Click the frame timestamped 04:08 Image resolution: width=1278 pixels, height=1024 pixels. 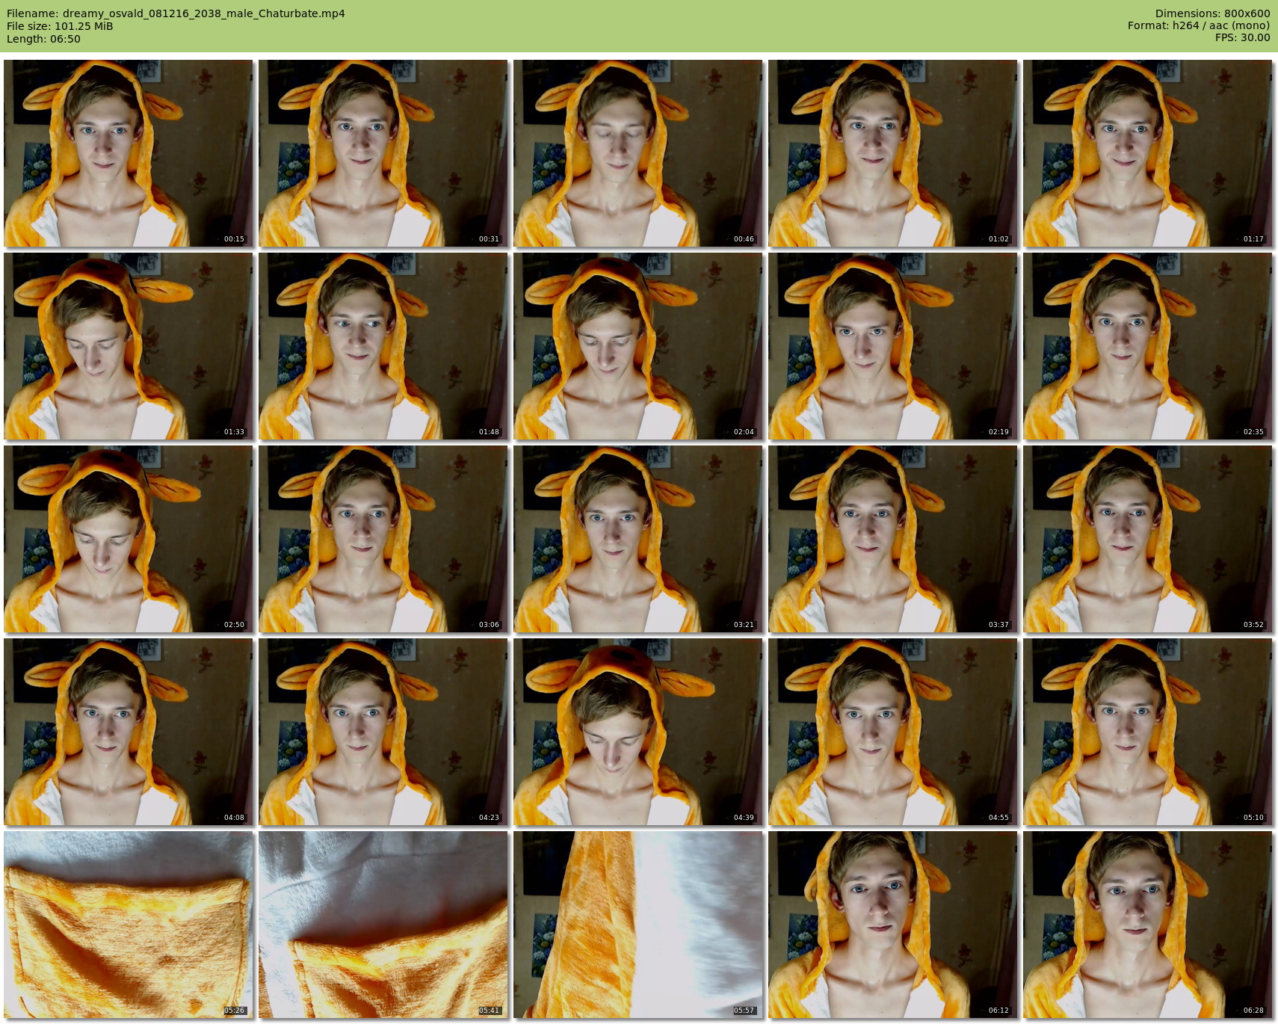click(129, 732)
